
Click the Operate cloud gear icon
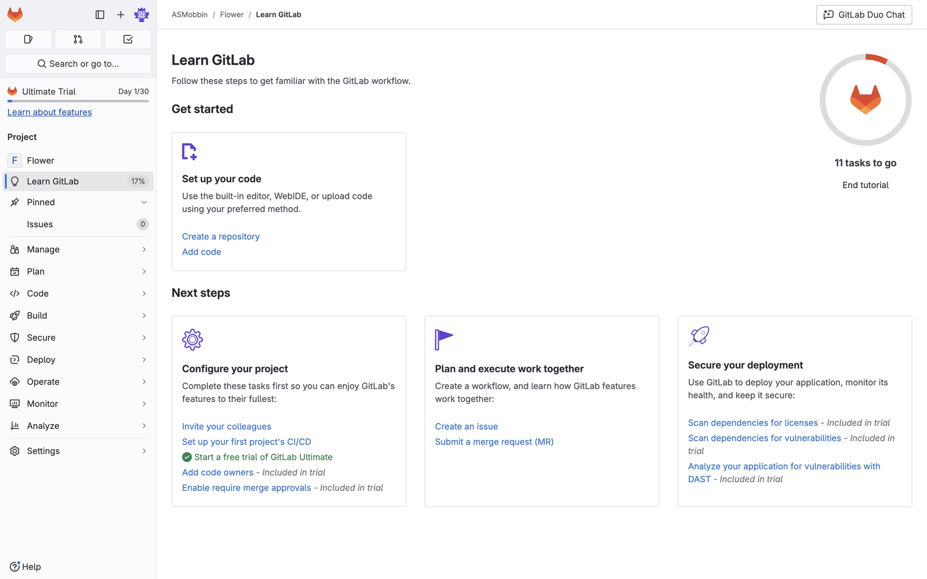pyautogui.click(x=14, y=382)
